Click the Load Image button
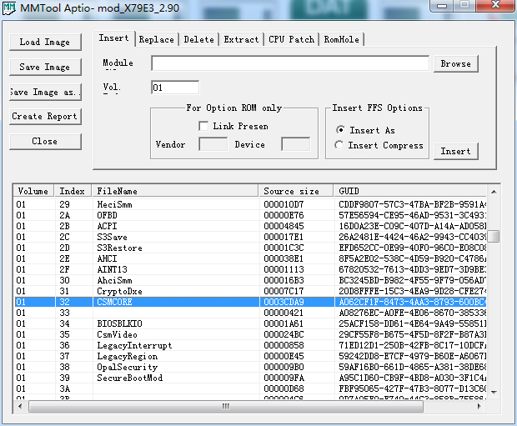 pyautogui.click(x=45, y=43)
